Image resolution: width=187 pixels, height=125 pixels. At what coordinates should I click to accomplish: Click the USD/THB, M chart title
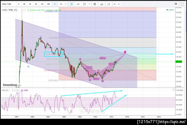(10, 10)
